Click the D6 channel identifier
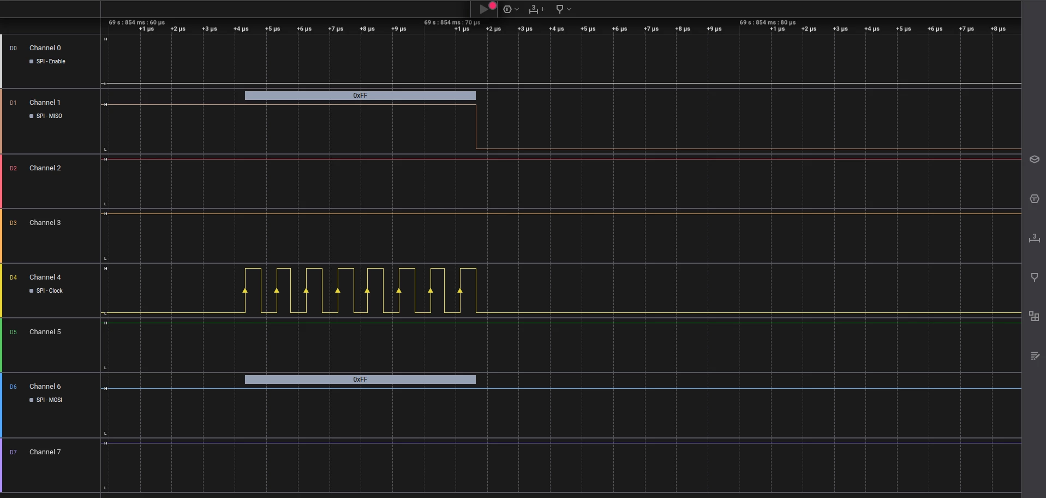Screen dimensions: 1046x498 pyautogui.click(x=13, y=387)
